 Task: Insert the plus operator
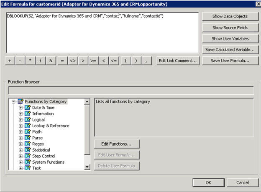pyautogui.click(x=10, y=61)
